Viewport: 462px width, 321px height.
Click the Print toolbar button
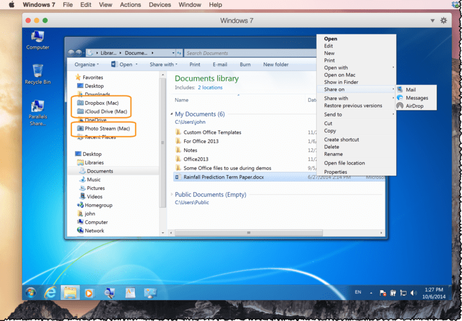pos(195,65)
